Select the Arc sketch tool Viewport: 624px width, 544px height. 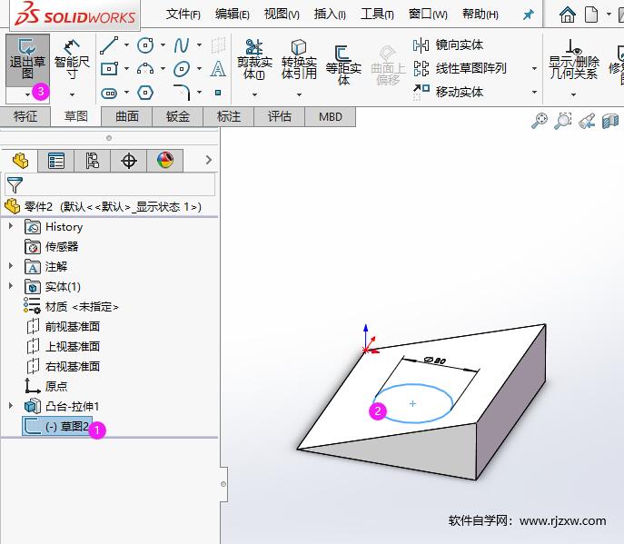[145, 69]
